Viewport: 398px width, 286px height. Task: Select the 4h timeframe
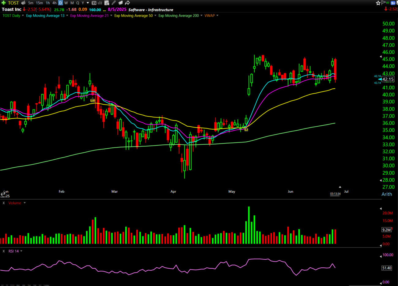[55, 3]
